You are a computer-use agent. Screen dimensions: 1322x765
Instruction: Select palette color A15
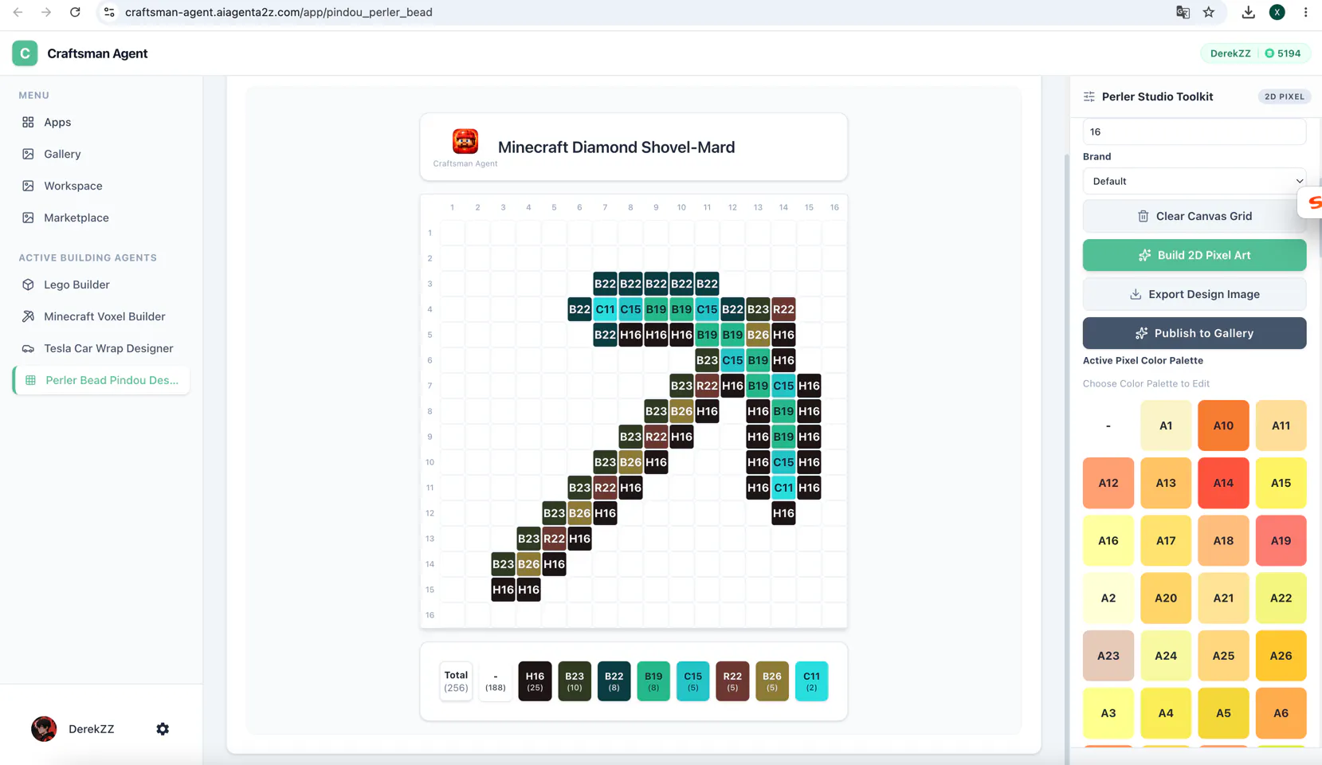(x=1281, y=483)
